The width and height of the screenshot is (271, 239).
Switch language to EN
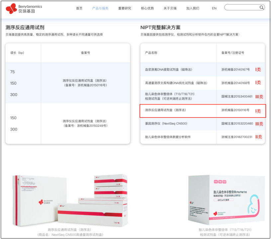tap(214, 8)
